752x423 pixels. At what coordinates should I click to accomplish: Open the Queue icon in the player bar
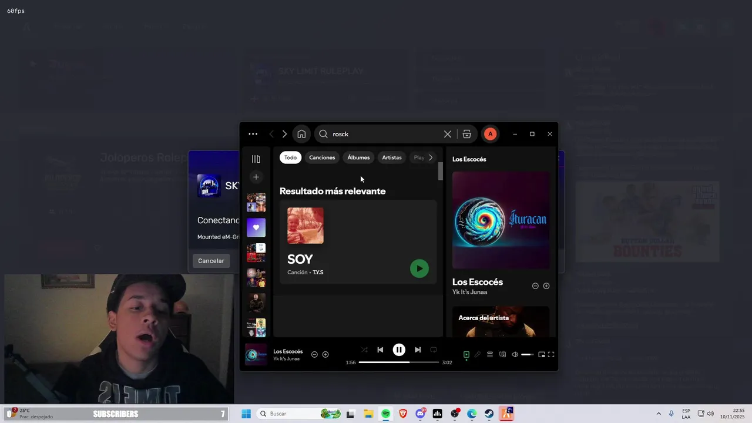(x=489, y=354)
